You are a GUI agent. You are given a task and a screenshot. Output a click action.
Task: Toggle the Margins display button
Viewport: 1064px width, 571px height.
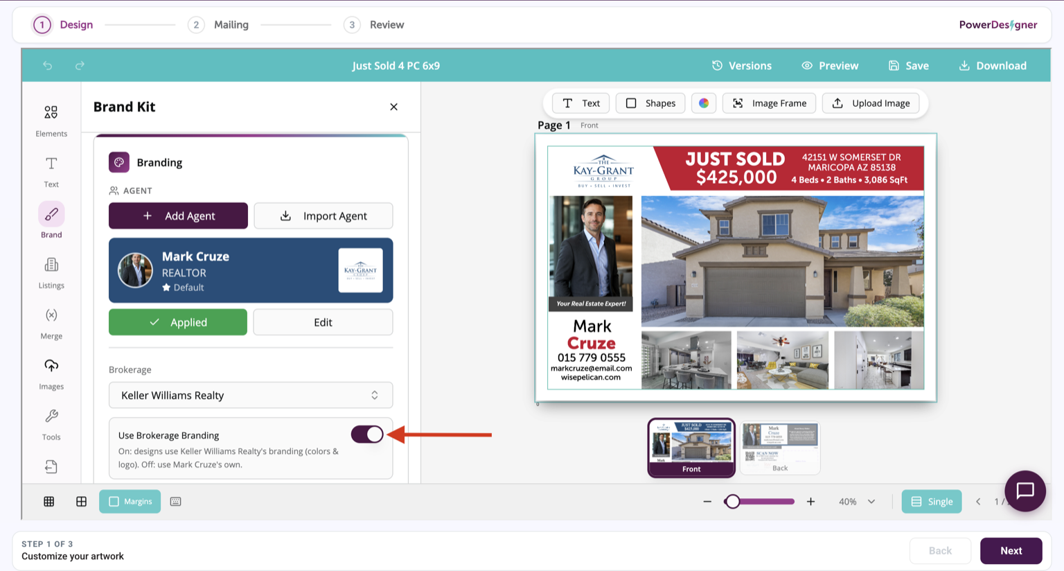130,502
